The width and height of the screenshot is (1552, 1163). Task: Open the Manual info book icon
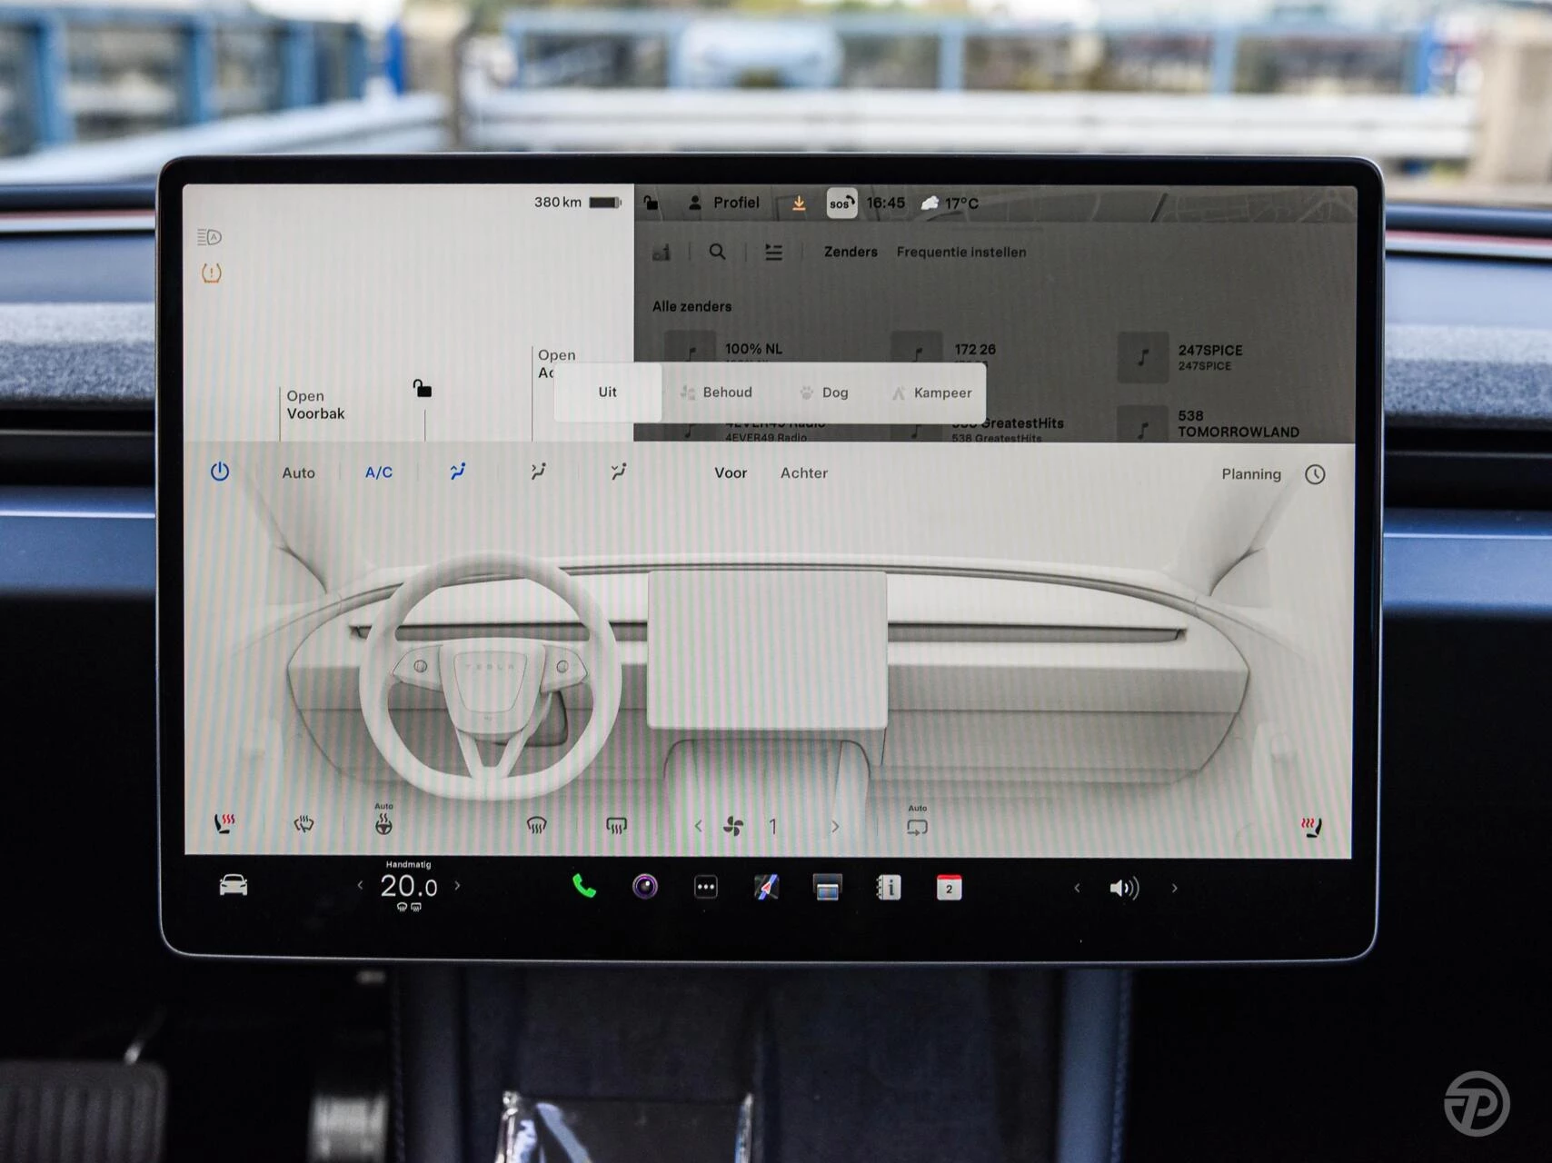click(x=888, y=887)
